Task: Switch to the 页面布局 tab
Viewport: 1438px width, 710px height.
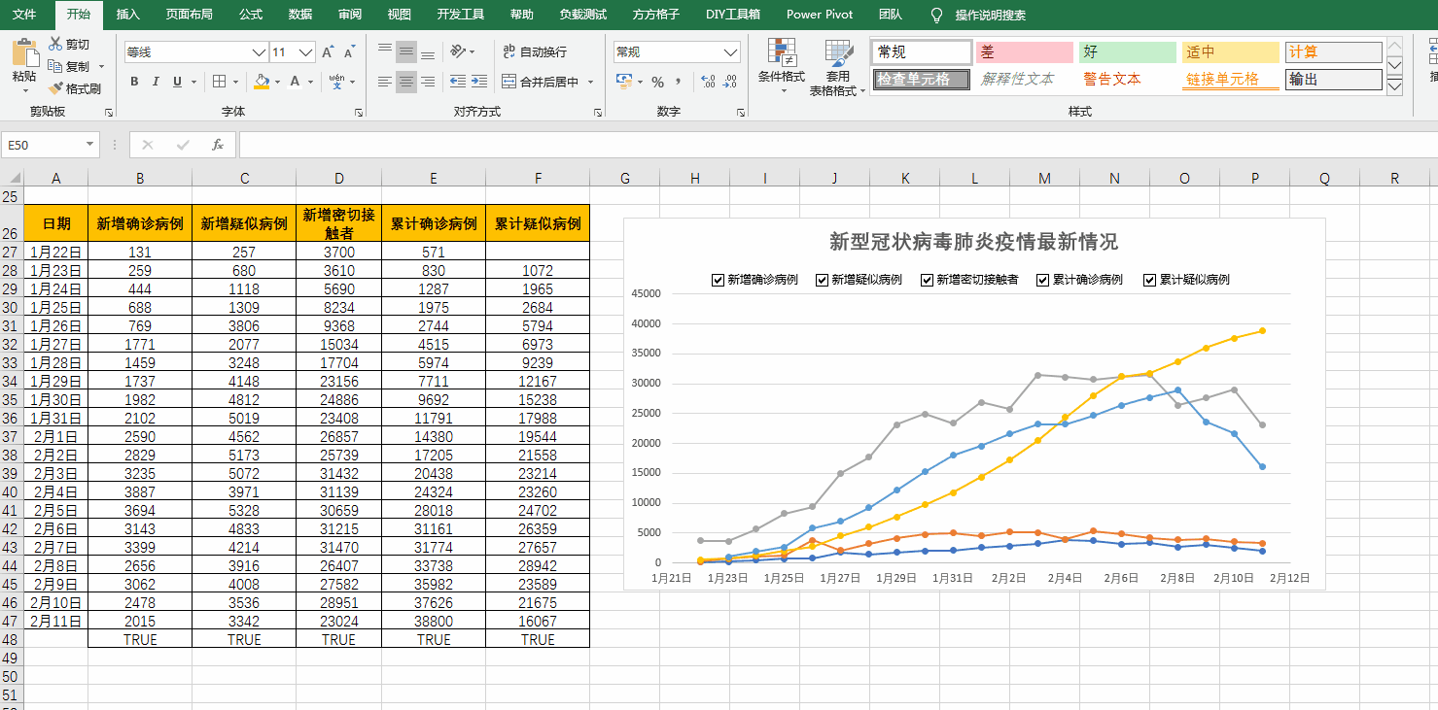Action: coord(190,15)
